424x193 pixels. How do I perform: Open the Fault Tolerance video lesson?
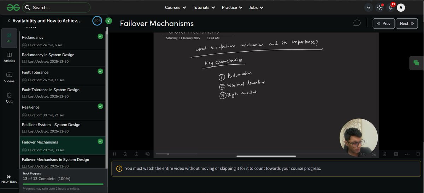point(62,76)
